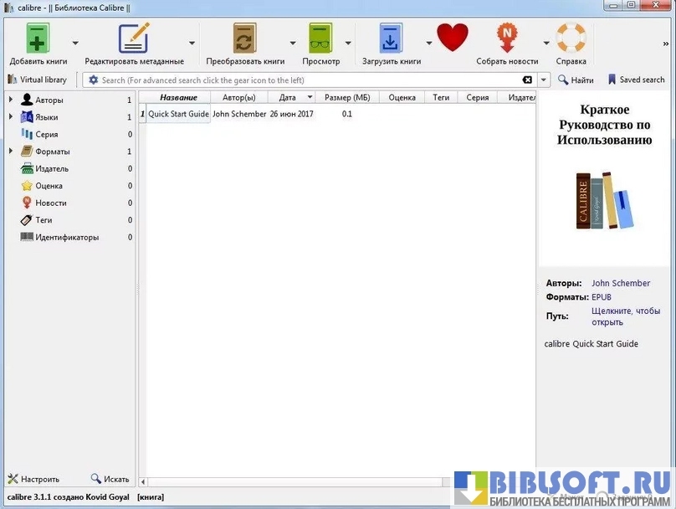Expand the Авторы tree category
The image size is (676, 509).
pyautogui.click(x=11, y=100)
